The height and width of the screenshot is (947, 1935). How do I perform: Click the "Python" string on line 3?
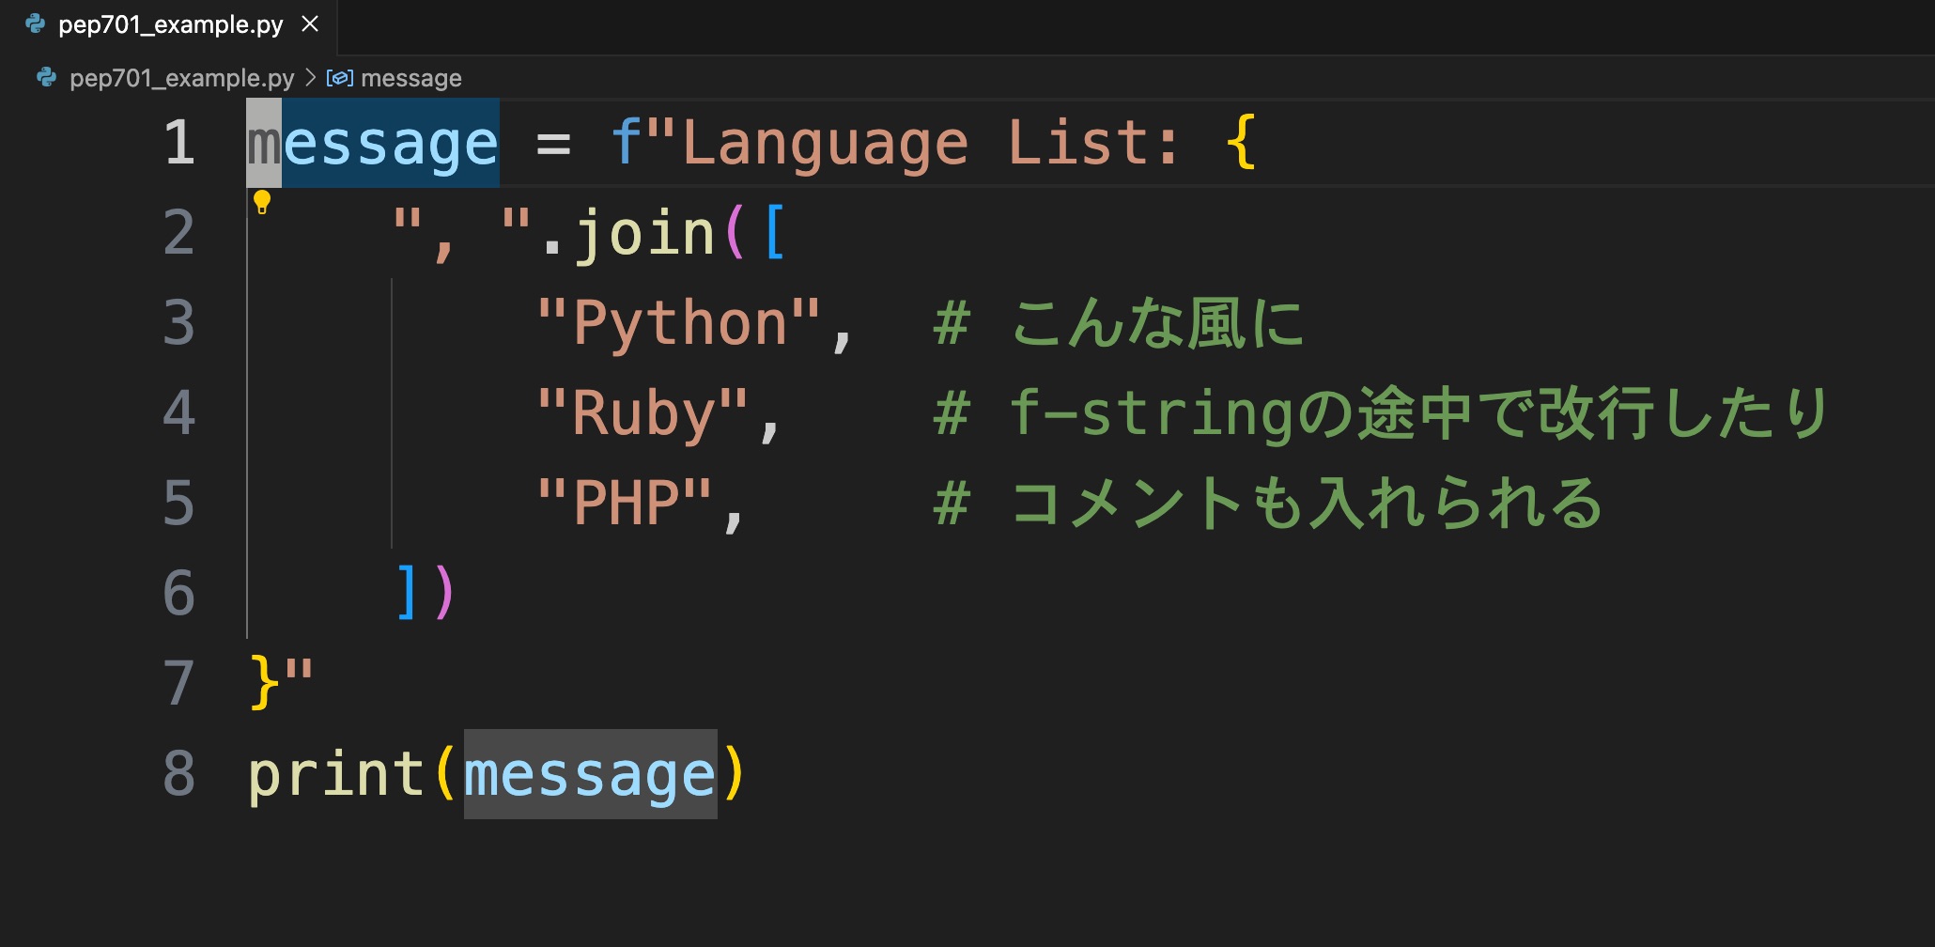[x=678, y=323]
